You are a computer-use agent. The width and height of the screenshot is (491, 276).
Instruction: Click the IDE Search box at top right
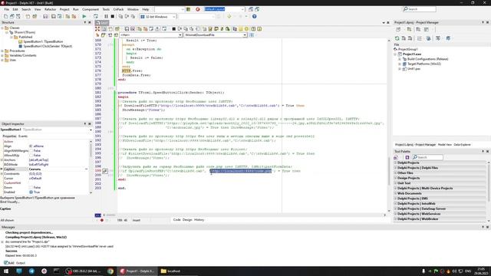(420, 9)
